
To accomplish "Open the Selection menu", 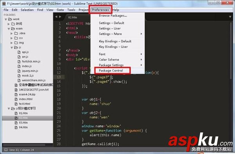I will [x=27, y=10].
